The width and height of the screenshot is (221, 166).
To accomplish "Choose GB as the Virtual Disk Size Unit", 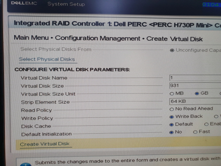I will point(197,93).
